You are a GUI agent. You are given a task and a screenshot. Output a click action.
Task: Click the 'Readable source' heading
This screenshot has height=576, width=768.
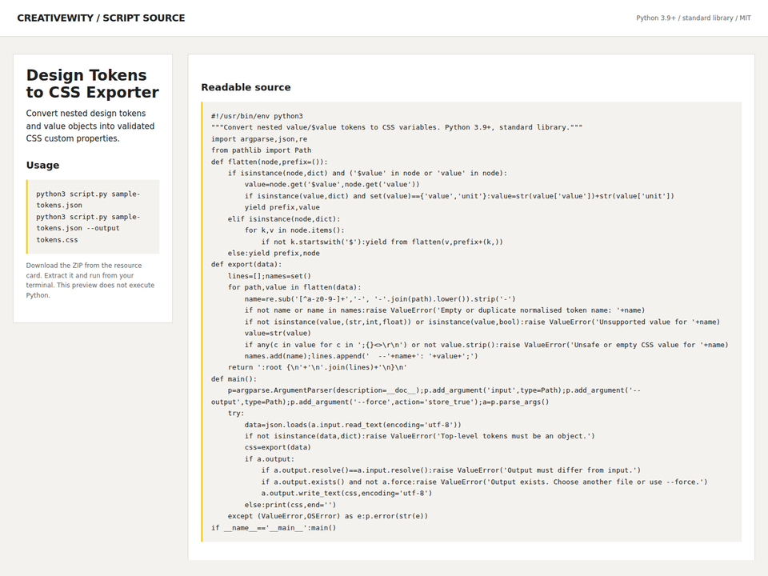coord(246,87)
